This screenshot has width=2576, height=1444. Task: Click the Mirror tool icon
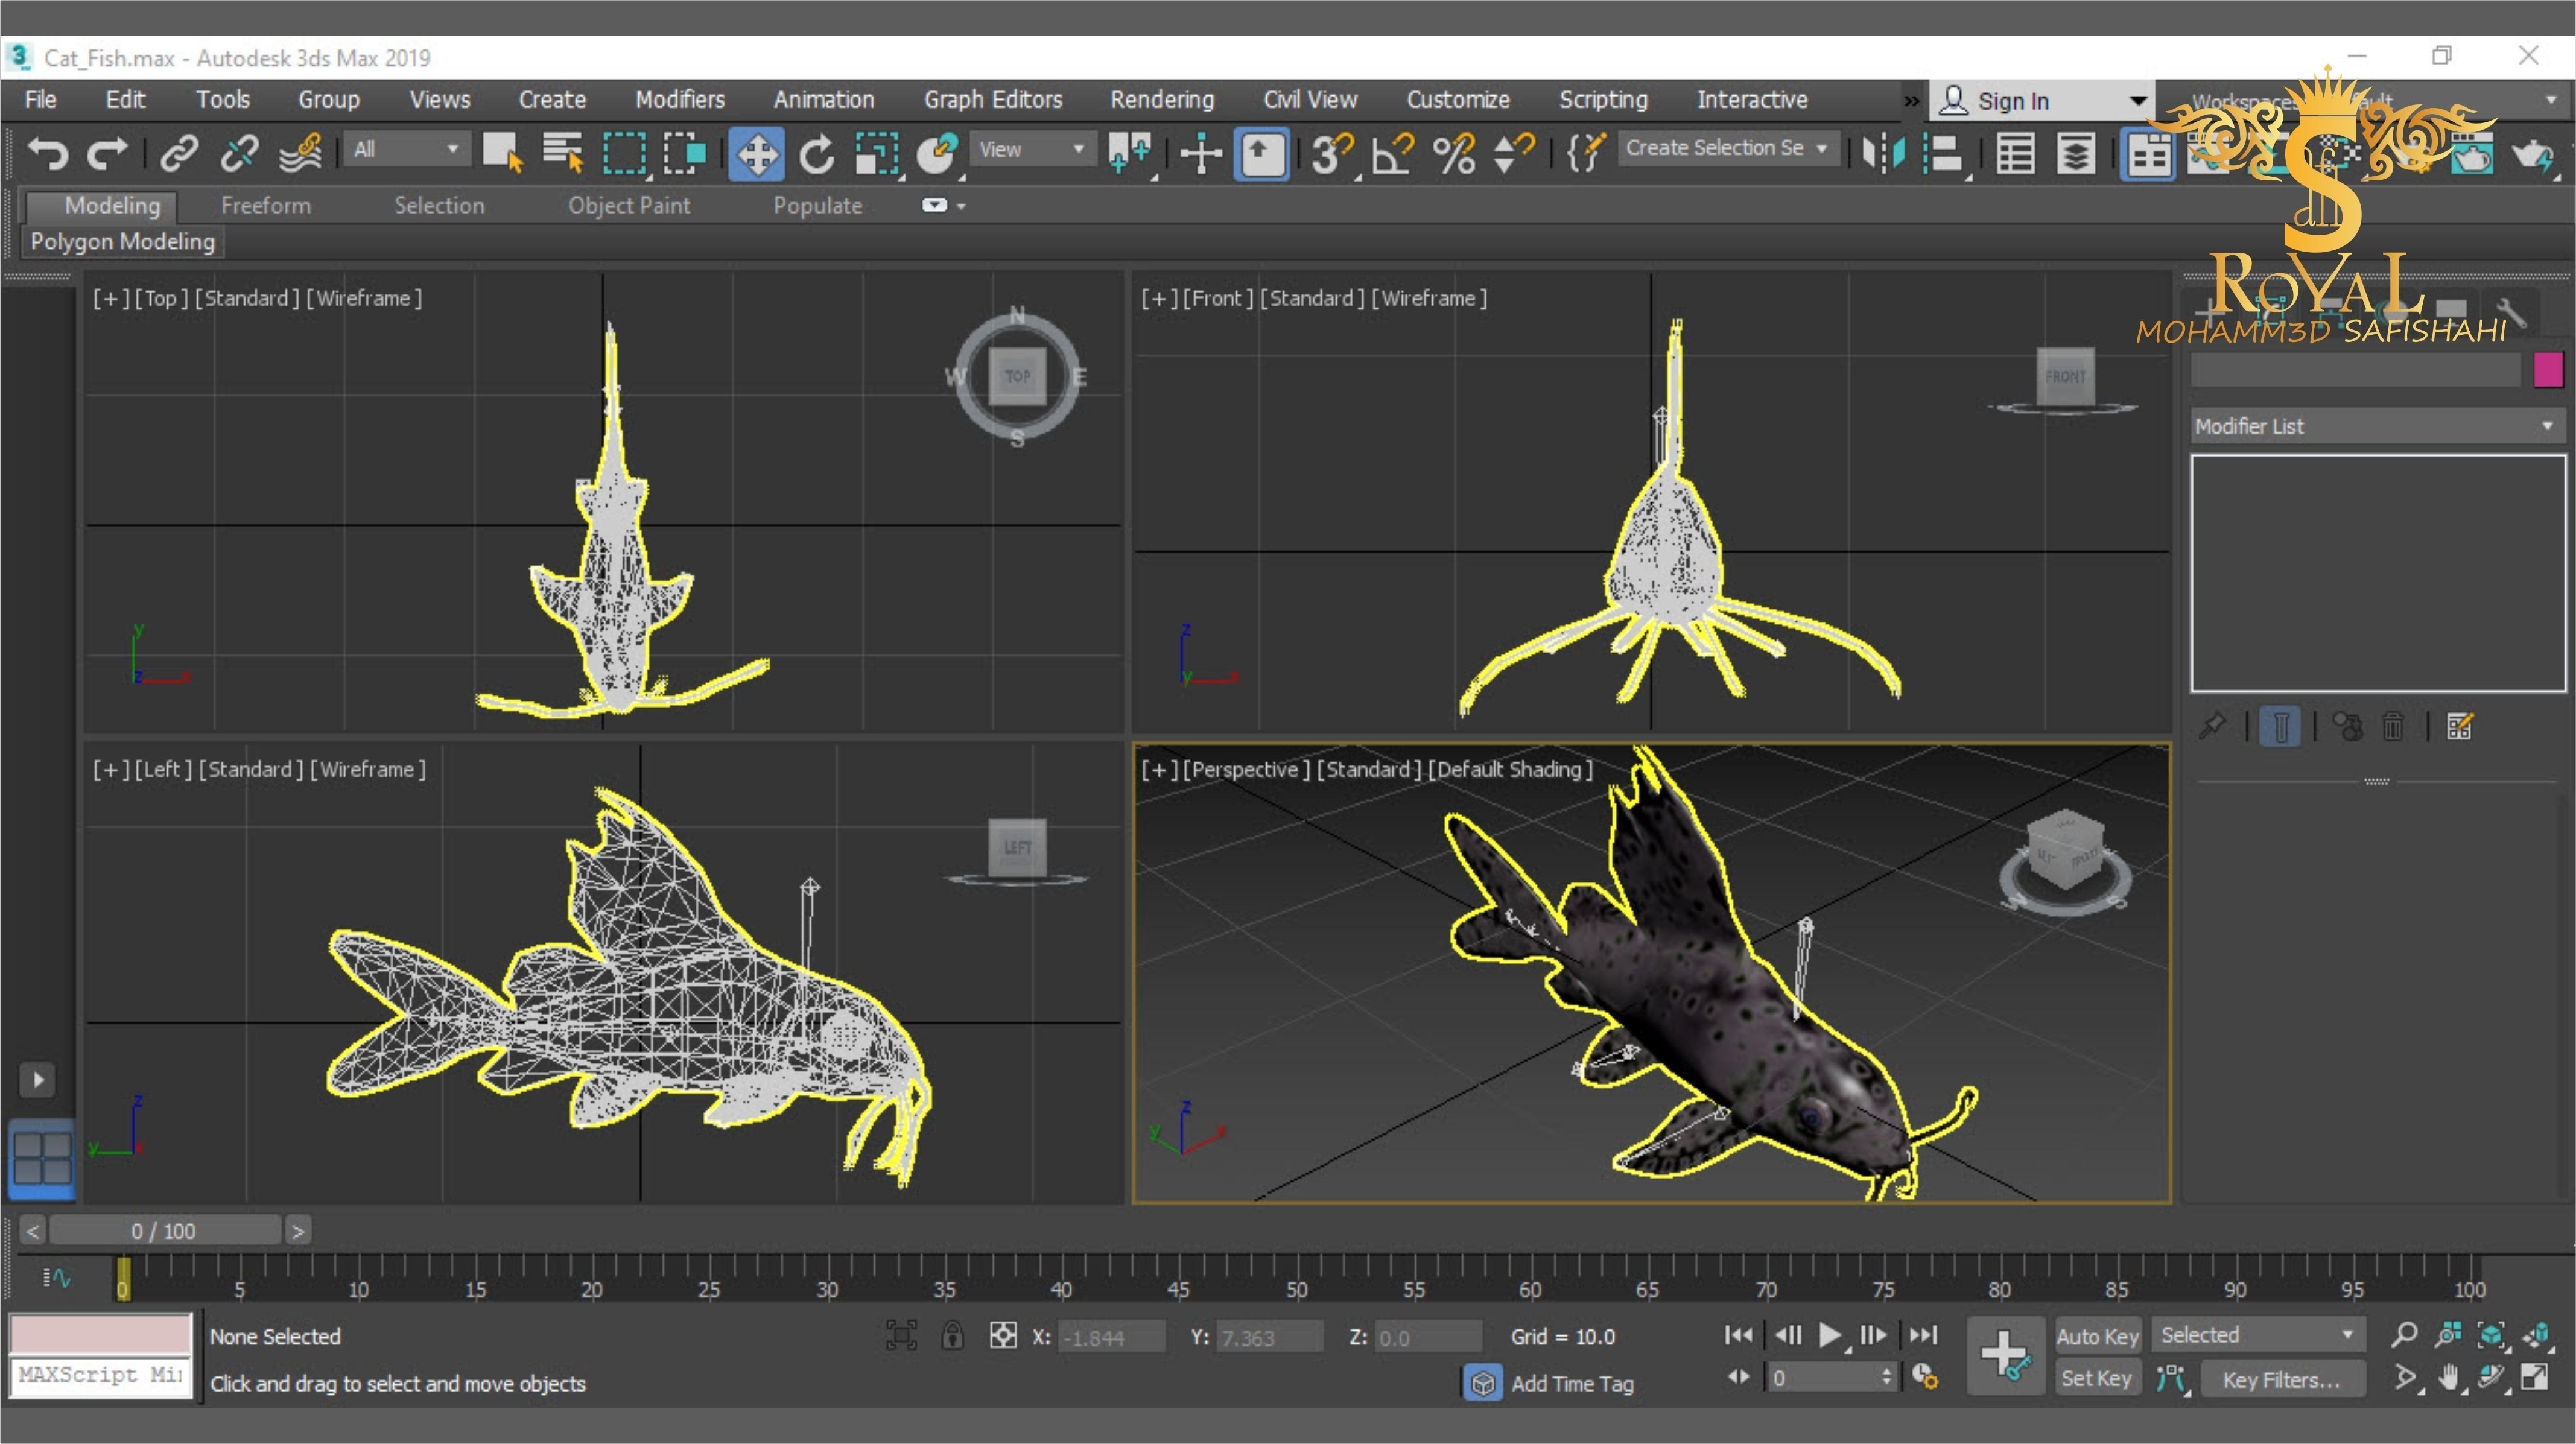pyautogui.click(x=1883, y=153)
